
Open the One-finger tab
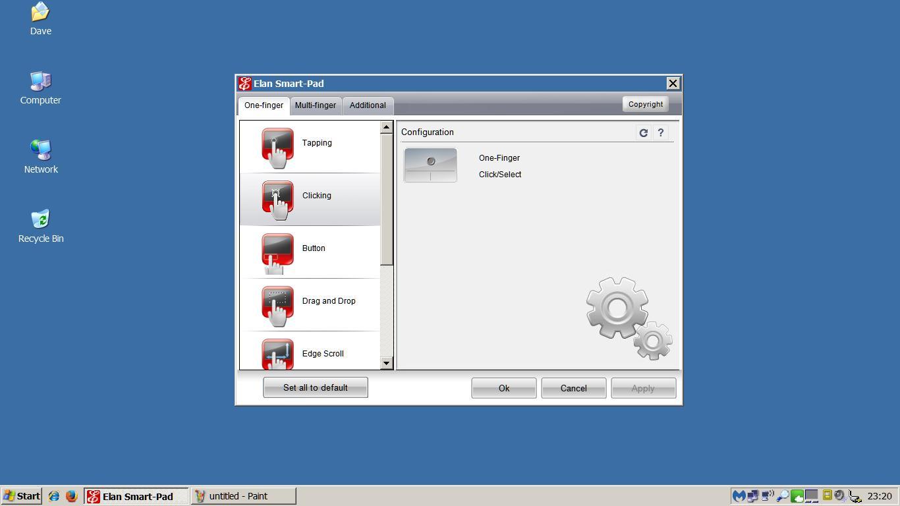coord(264,105)
